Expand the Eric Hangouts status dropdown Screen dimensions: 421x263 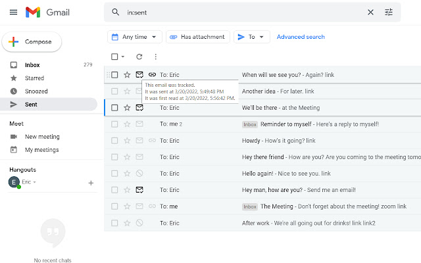(35, 182)
